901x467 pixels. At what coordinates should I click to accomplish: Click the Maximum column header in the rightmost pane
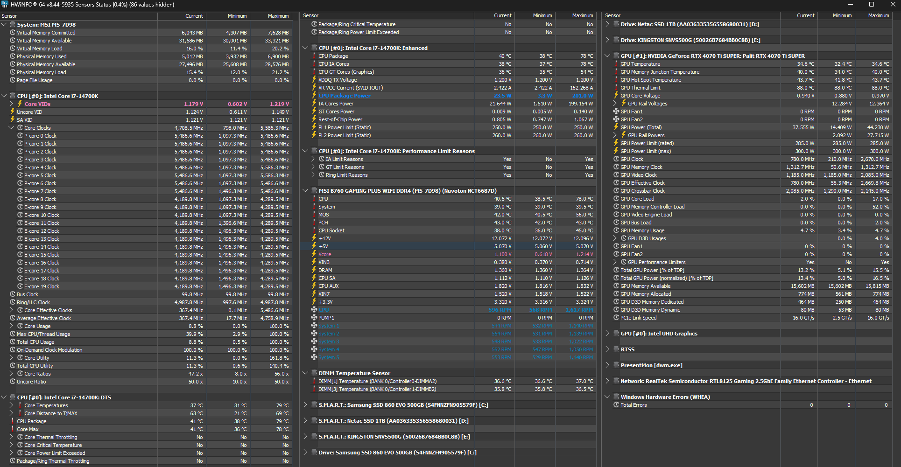coord(873,15)
